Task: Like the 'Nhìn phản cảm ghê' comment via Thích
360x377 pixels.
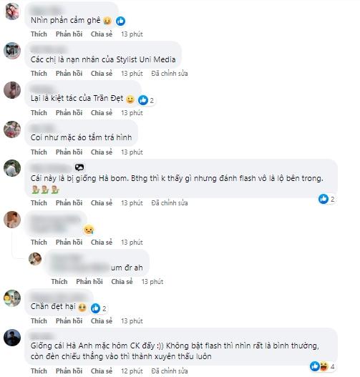Action: pyautogui.click(x=39, y=34)
